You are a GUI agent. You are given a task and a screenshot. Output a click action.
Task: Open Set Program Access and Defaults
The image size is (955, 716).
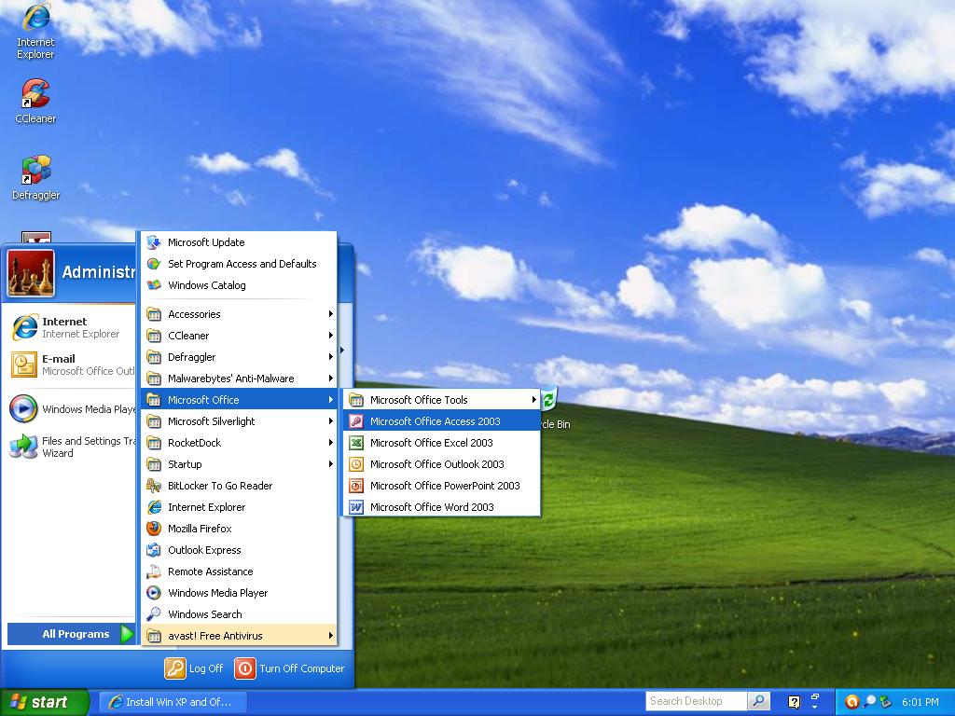(x=239, y=264)
